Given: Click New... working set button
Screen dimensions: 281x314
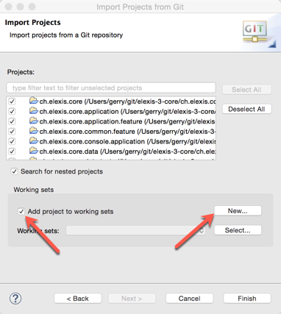Looking at the screenshot, I should (x=238, y=211).
